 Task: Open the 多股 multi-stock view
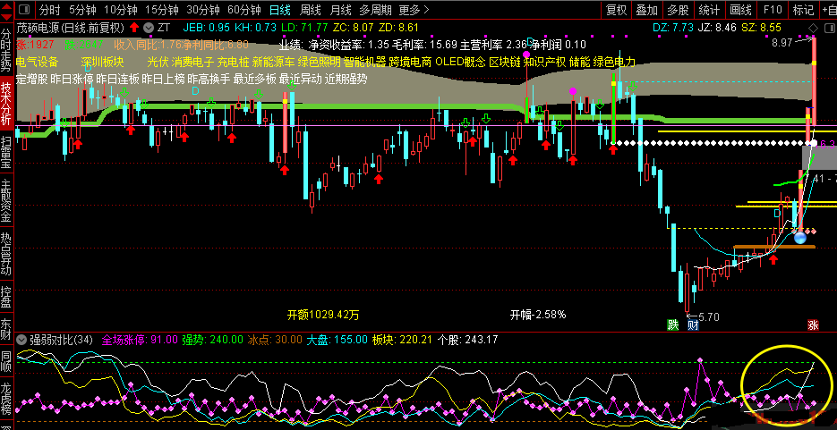pos(678,10)
